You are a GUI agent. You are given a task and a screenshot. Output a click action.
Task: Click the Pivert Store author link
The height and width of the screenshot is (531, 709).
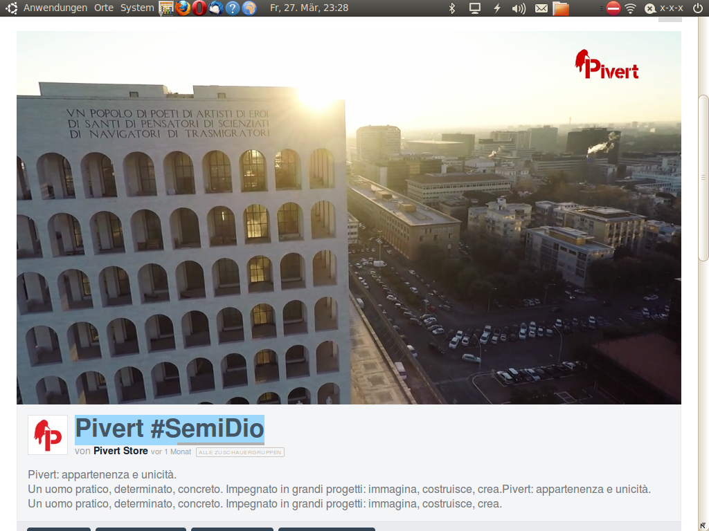(120, 451)
